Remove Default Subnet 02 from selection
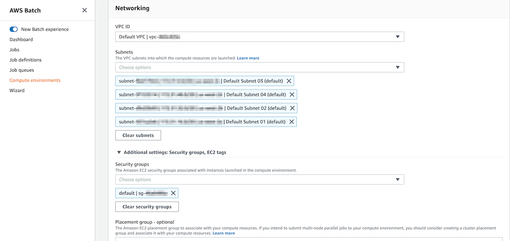This screenshot has height=241, width=510. pos(292,108)
